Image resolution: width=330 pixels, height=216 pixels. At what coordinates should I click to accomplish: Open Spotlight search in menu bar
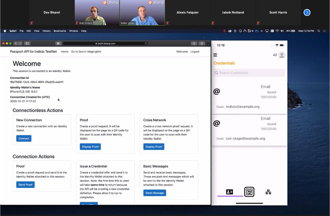[x=319, y=31]
